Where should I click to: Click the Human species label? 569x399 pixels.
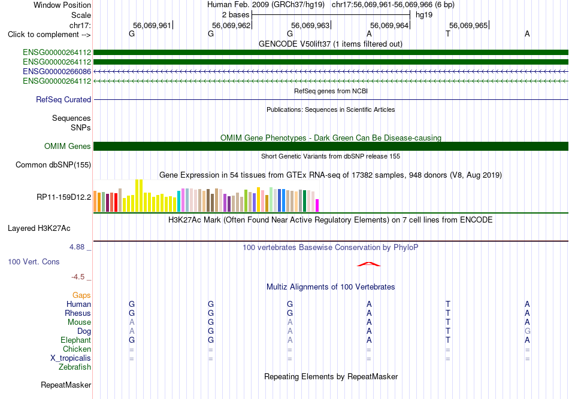[x=78, y=304]
